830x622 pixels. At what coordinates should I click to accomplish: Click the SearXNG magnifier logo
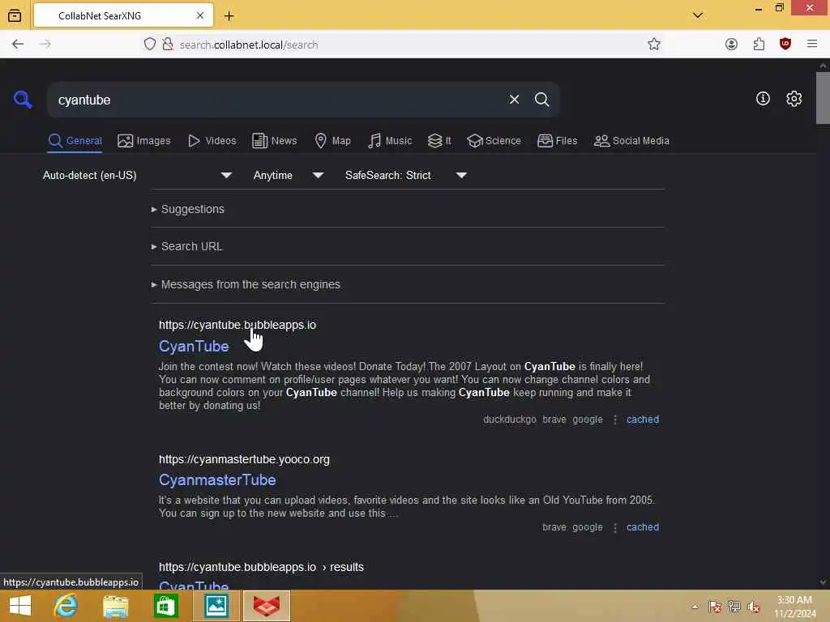pos(23,99)
